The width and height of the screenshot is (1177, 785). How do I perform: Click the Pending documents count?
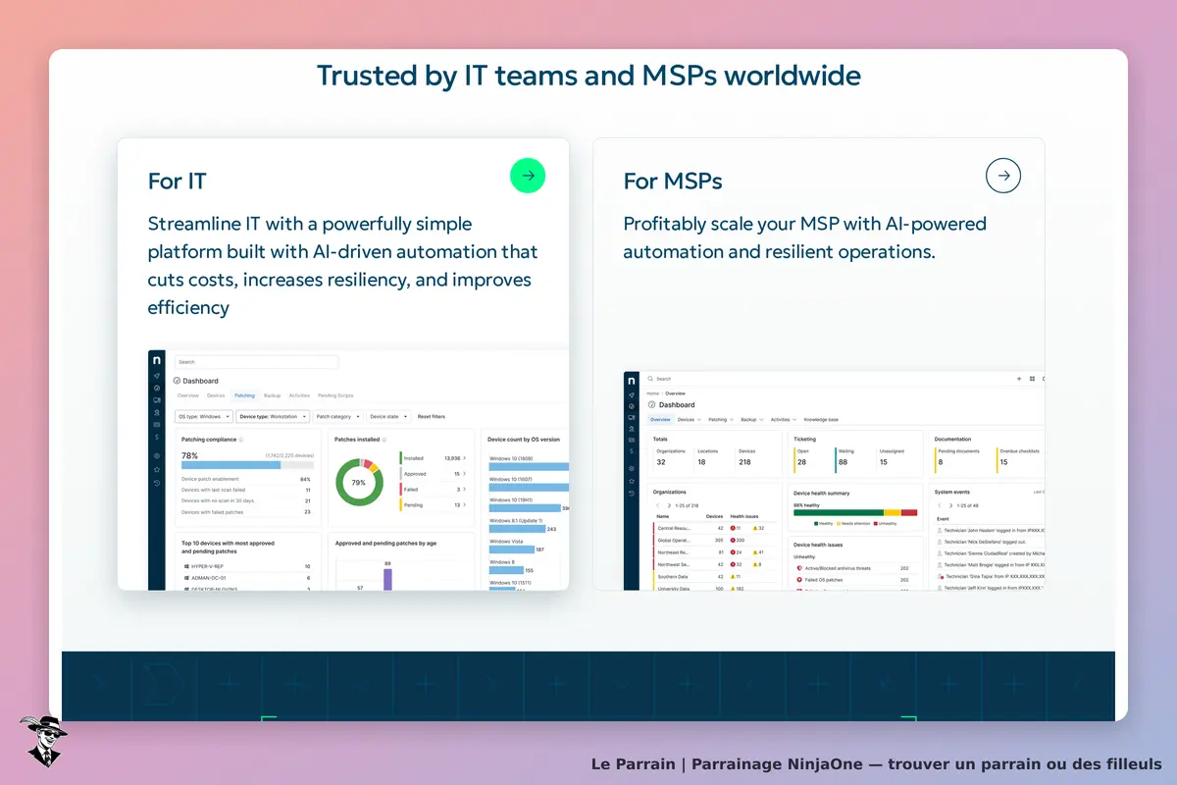tap(941, 462)
